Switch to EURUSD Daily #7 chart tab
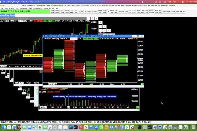The width and height of the screenshot is (197, 131). coord(69,122)
